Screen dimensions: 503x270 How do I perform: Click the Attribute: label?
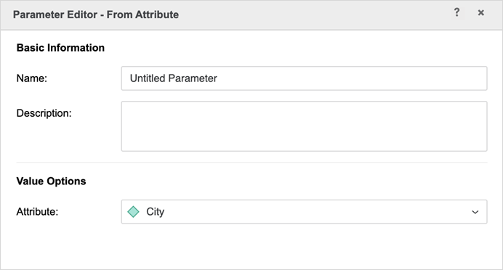coord(37,212)
